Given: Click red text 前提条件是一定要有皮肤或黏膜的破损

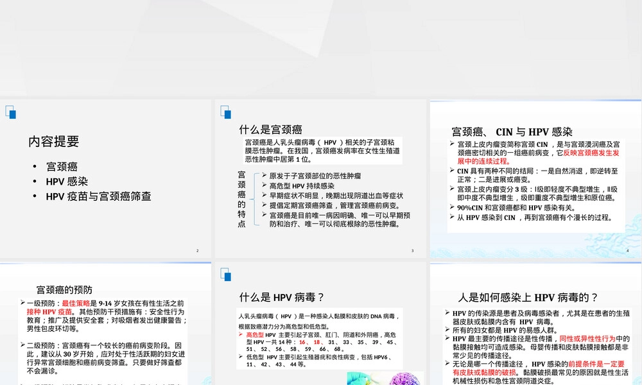Looking at the screenshot, I should (x=539, y=368).
